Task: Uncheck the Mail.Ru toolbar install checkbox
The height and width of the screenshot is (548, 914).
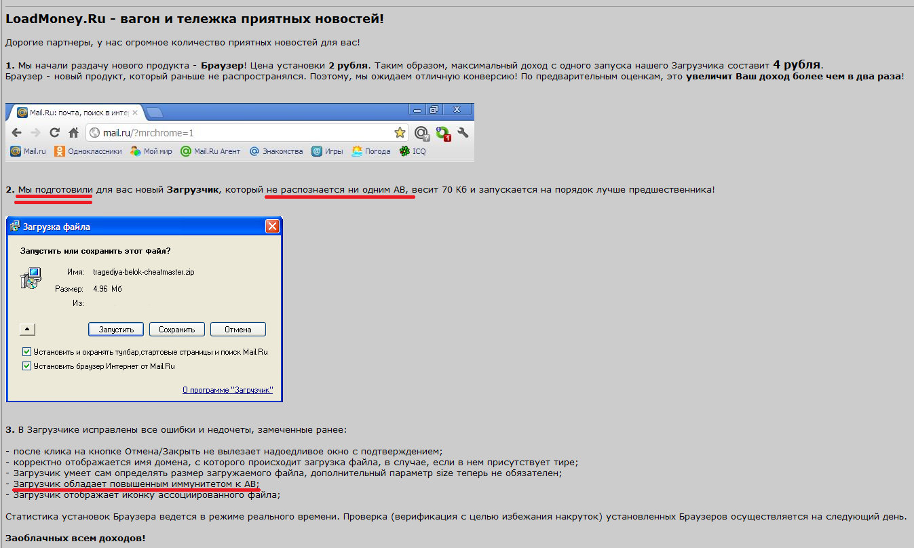Action: coord(27,352)
